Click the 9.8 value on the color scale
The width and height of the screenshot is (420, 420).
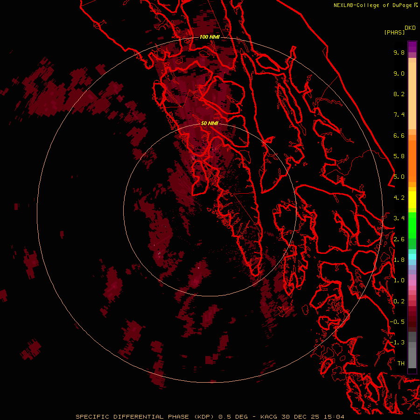coord(399,52)
